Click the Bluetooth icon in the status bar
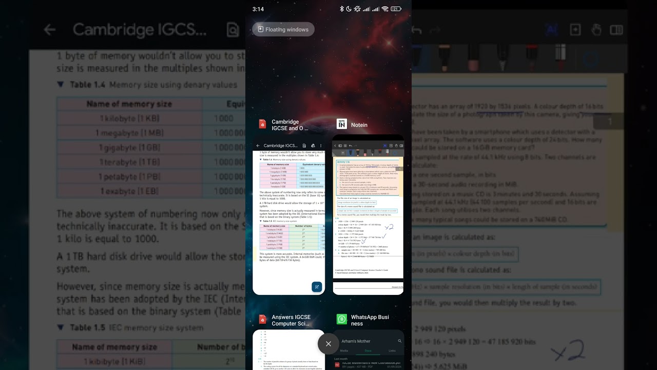 click(x=342, y=9)
